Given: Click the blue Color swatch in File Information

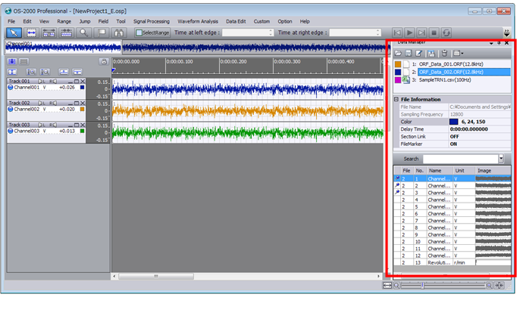Looking at the screenshot, I should point(453,122).
